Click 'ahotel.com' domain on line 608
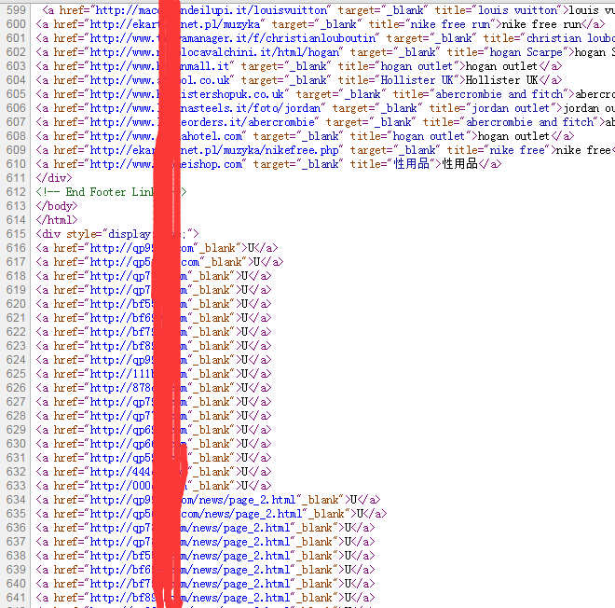 pyautogui.click(x=212, y=136)
